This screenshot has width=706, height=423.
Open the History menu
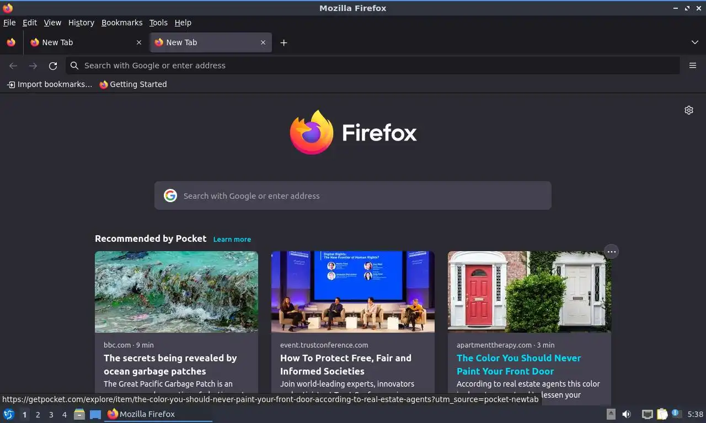[81, 23]
